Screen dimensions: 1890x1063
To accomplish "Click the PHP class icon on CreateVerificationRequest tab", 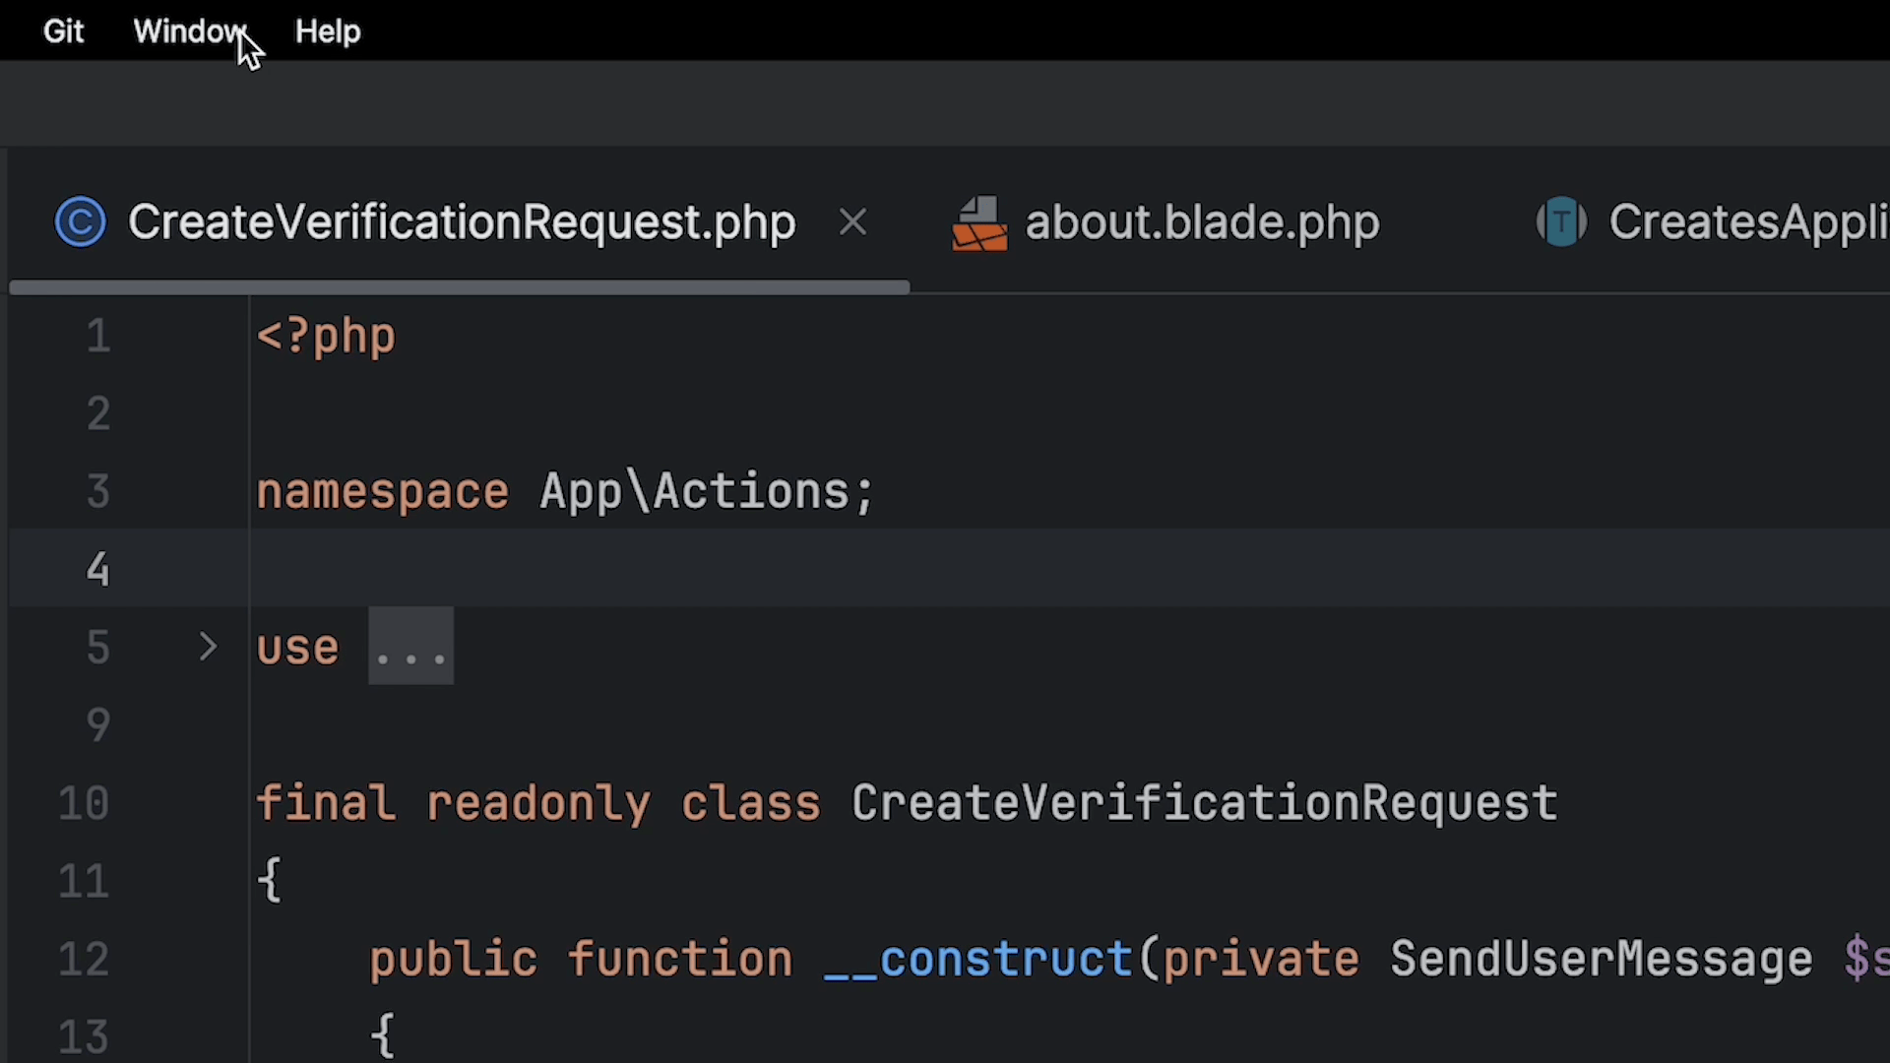I will tap(80, 221).
